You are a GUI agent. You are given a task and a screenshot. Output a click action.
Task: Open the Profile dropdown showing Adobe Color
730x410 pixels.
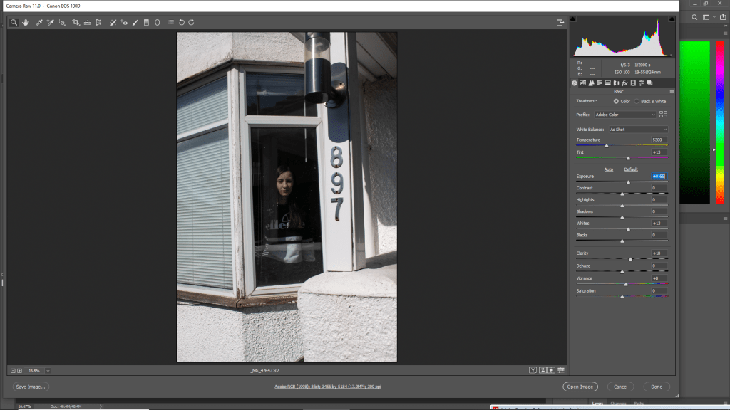(624, 115)
